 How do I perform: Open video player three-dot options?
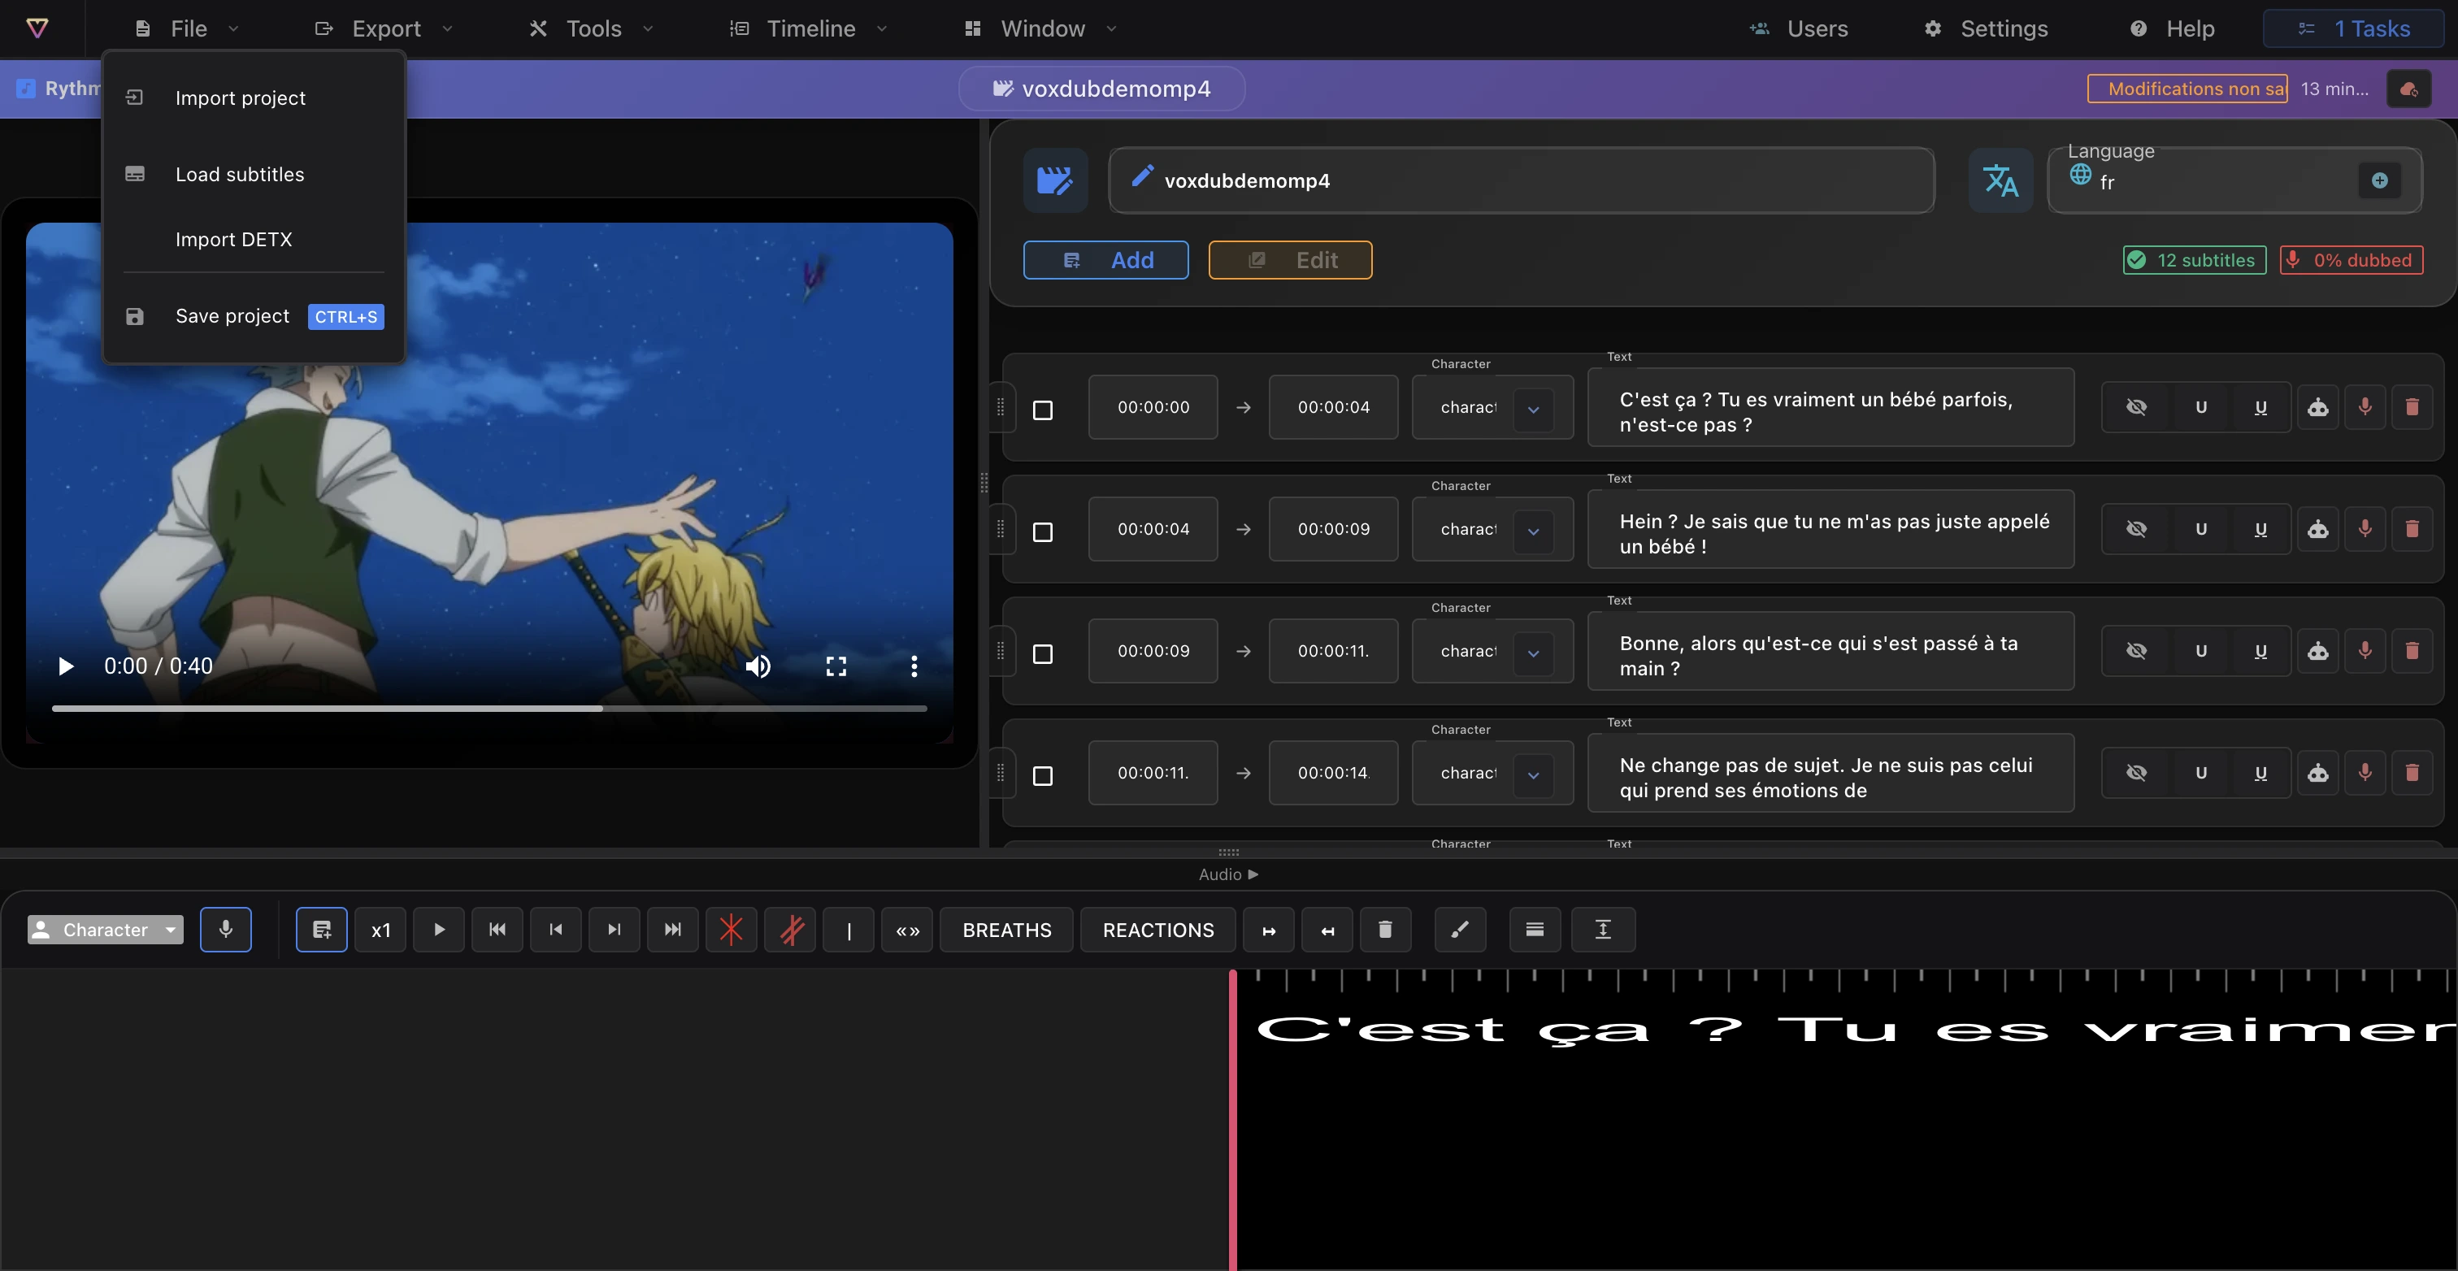914,666
